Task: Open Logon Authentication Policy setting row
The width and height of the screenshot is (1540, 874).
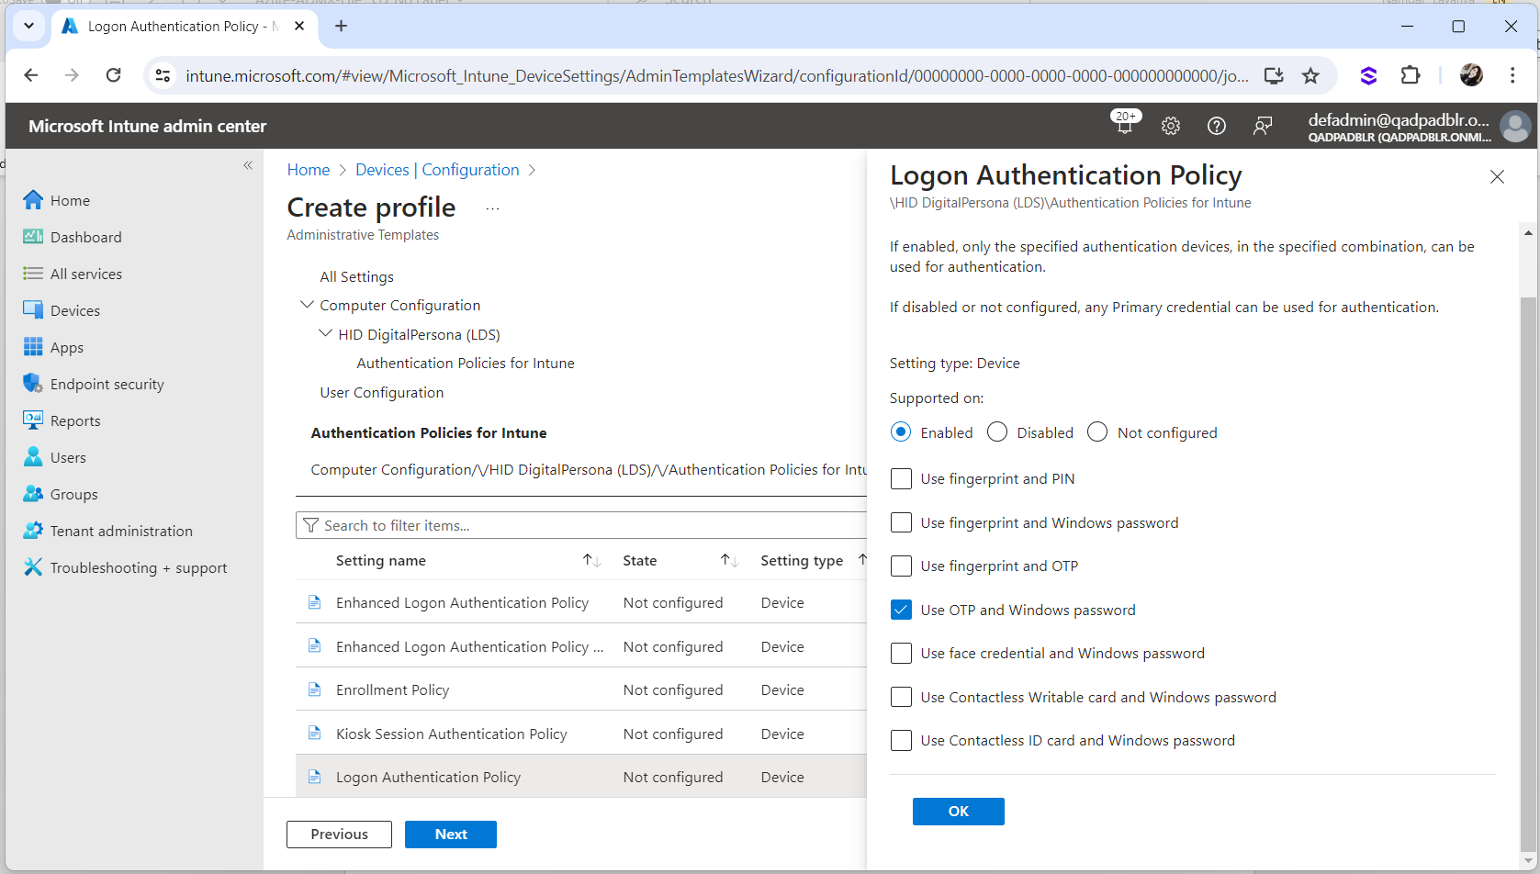Action: 580,777
